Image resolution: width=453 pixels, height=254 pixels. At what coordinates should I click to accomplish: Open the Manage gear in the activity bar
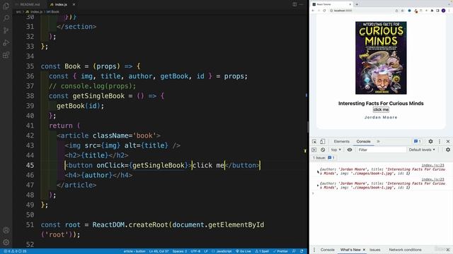[6, 242]
